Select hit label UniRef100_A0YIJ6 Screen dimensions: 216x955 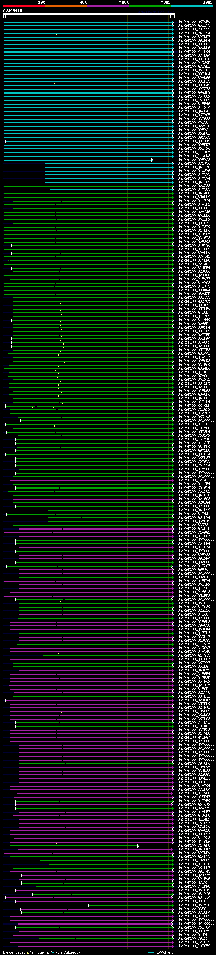click(x=193, y=212)
